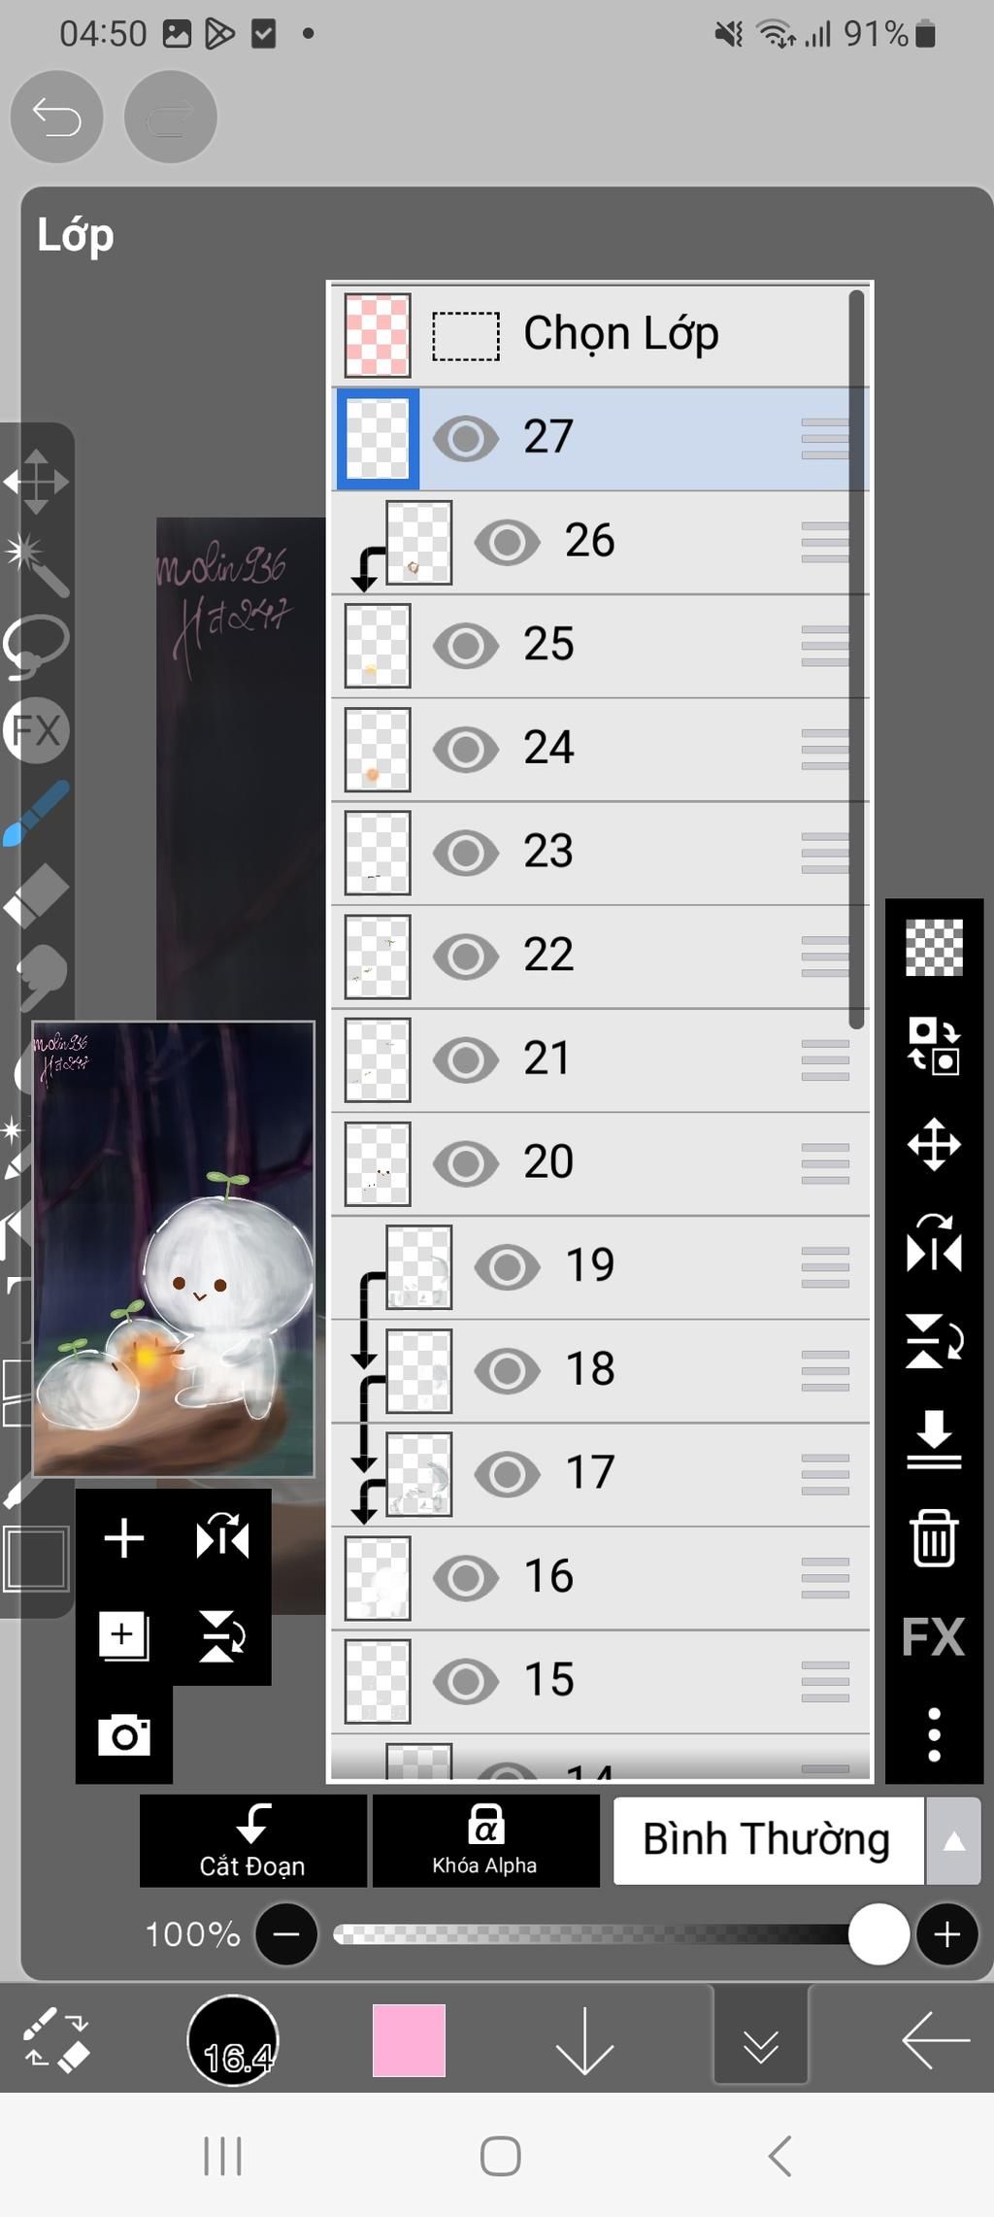The image size is (994, 2217).
Task: Tap Android home button
Action: pos(500,2157)
